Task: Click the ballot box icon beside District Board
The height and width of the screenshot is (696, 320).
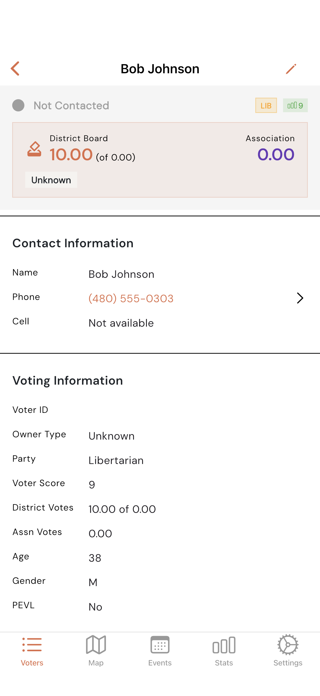Action: (35, 150)
